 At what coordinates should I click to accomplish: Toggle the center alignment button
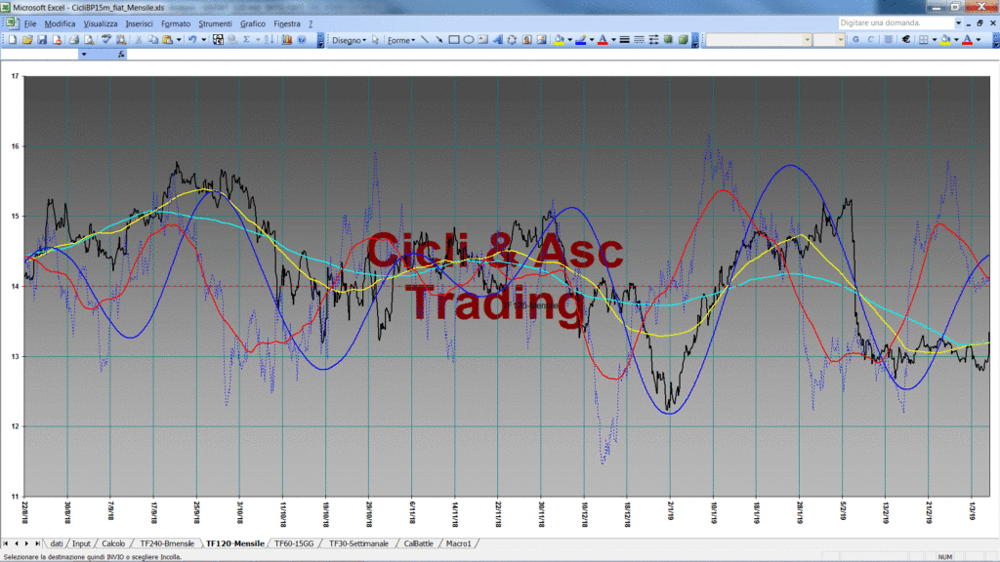tap(889, 39)
